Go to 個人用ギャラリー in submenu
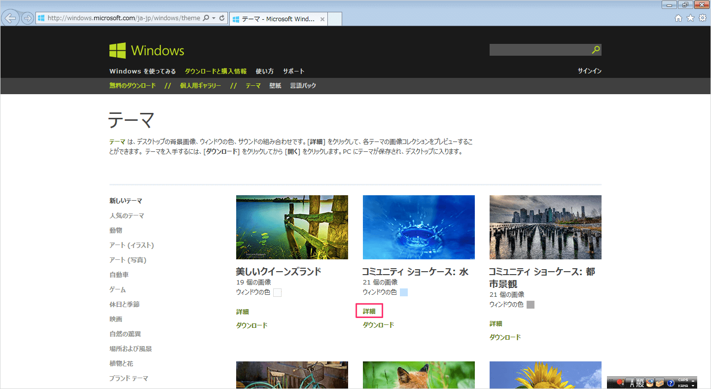The height and width of the screenshot is (389, 711). point(201,86)
